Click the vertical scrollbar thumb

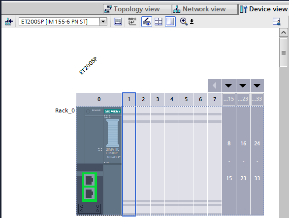284,53
